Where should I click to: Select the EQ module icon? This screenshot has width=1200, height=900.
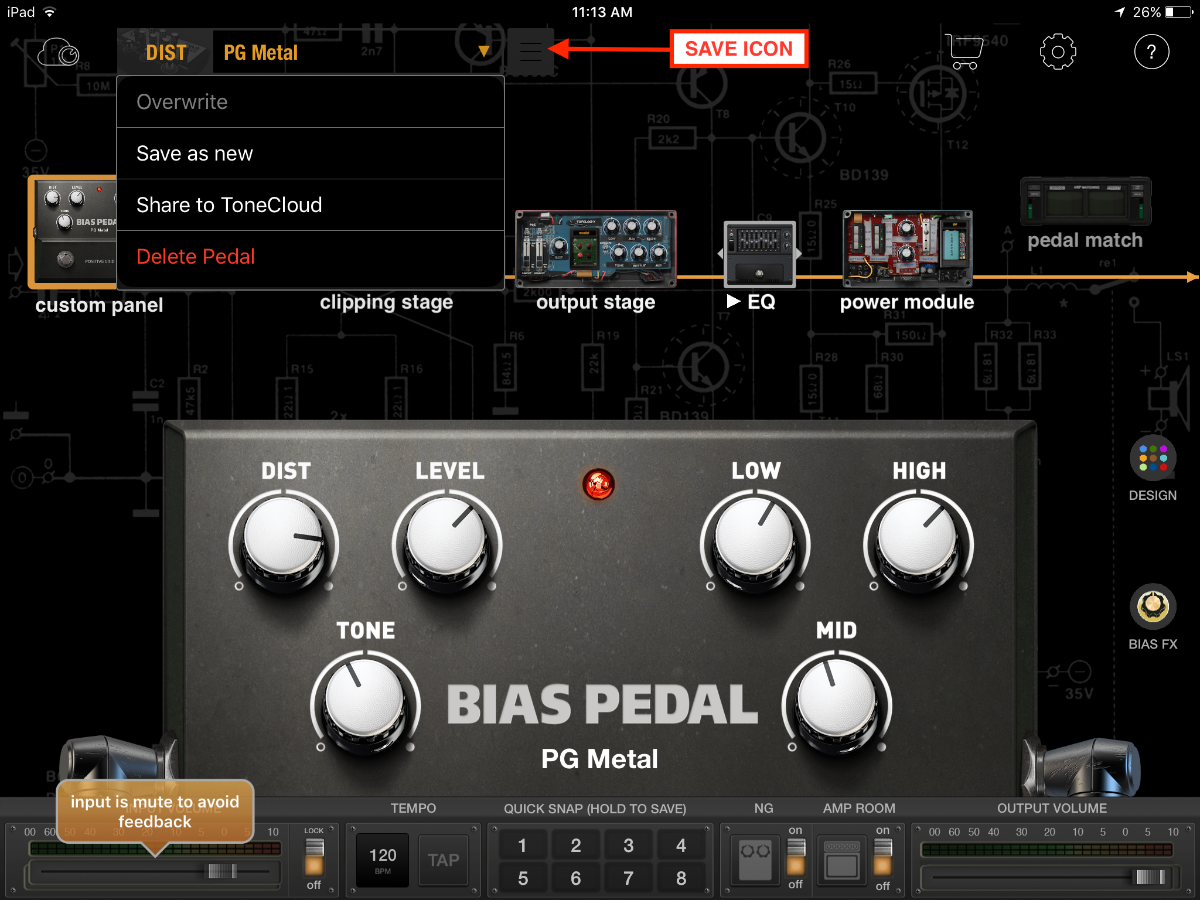point(759,254)
